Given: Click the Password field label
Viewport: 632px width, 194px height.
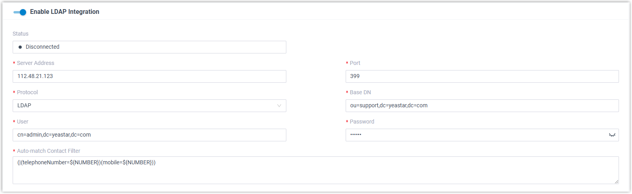Looking at the screenshot, I should pos(362,122).
